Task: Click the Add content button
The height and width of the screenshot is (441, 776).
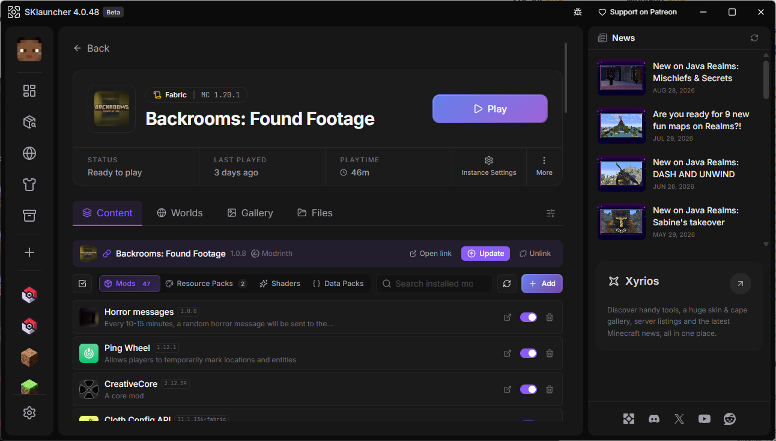Action: [x=542, y=284]
